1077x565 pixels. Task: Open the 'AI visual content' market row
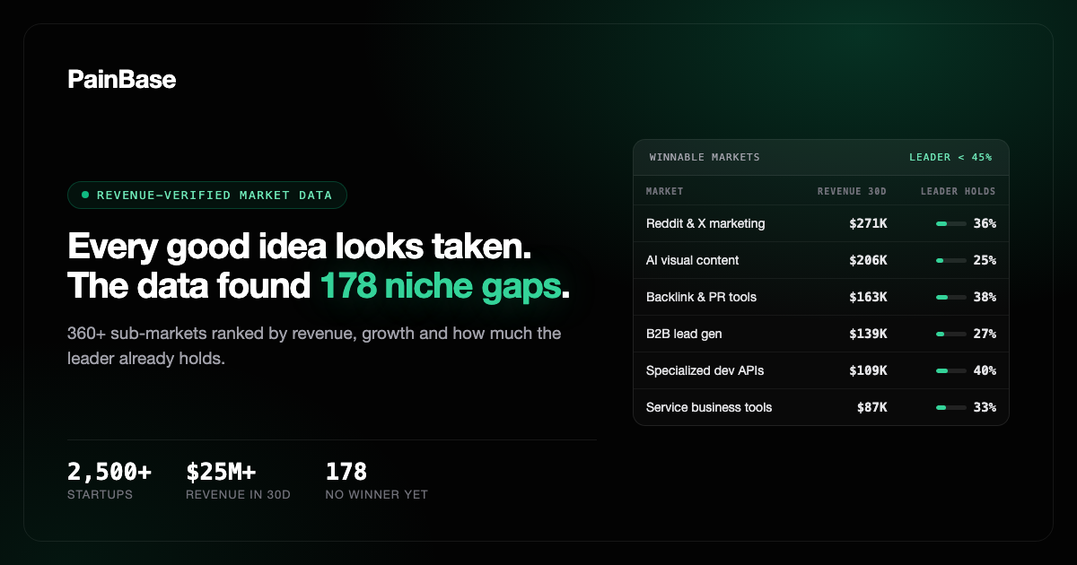(x=821, y=260)
